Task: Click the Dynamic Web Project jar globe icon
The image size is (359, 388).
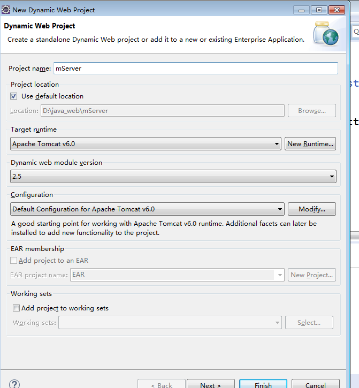Action: [x=326, y=34]
